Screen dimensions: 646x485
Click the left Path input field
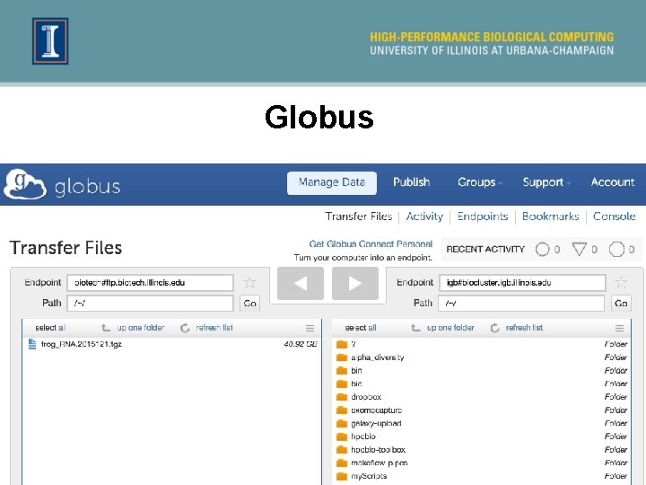[151, 304]
